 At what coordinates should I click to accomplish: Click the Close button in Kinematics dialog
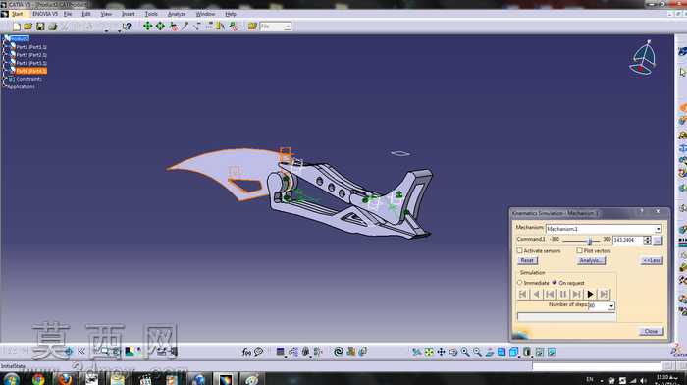coord(651,331)
